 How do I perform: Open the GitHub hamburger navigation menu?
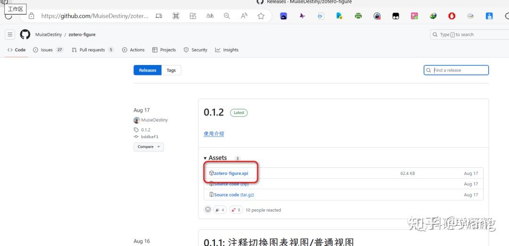coord(10,34)
